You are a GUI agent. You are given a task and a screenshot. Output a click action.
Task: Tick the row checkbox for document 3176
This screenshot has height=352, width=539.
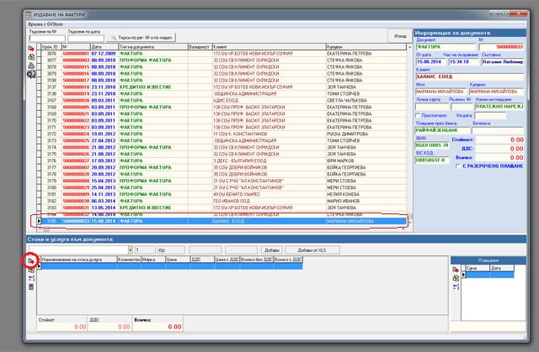click(39, 160)
